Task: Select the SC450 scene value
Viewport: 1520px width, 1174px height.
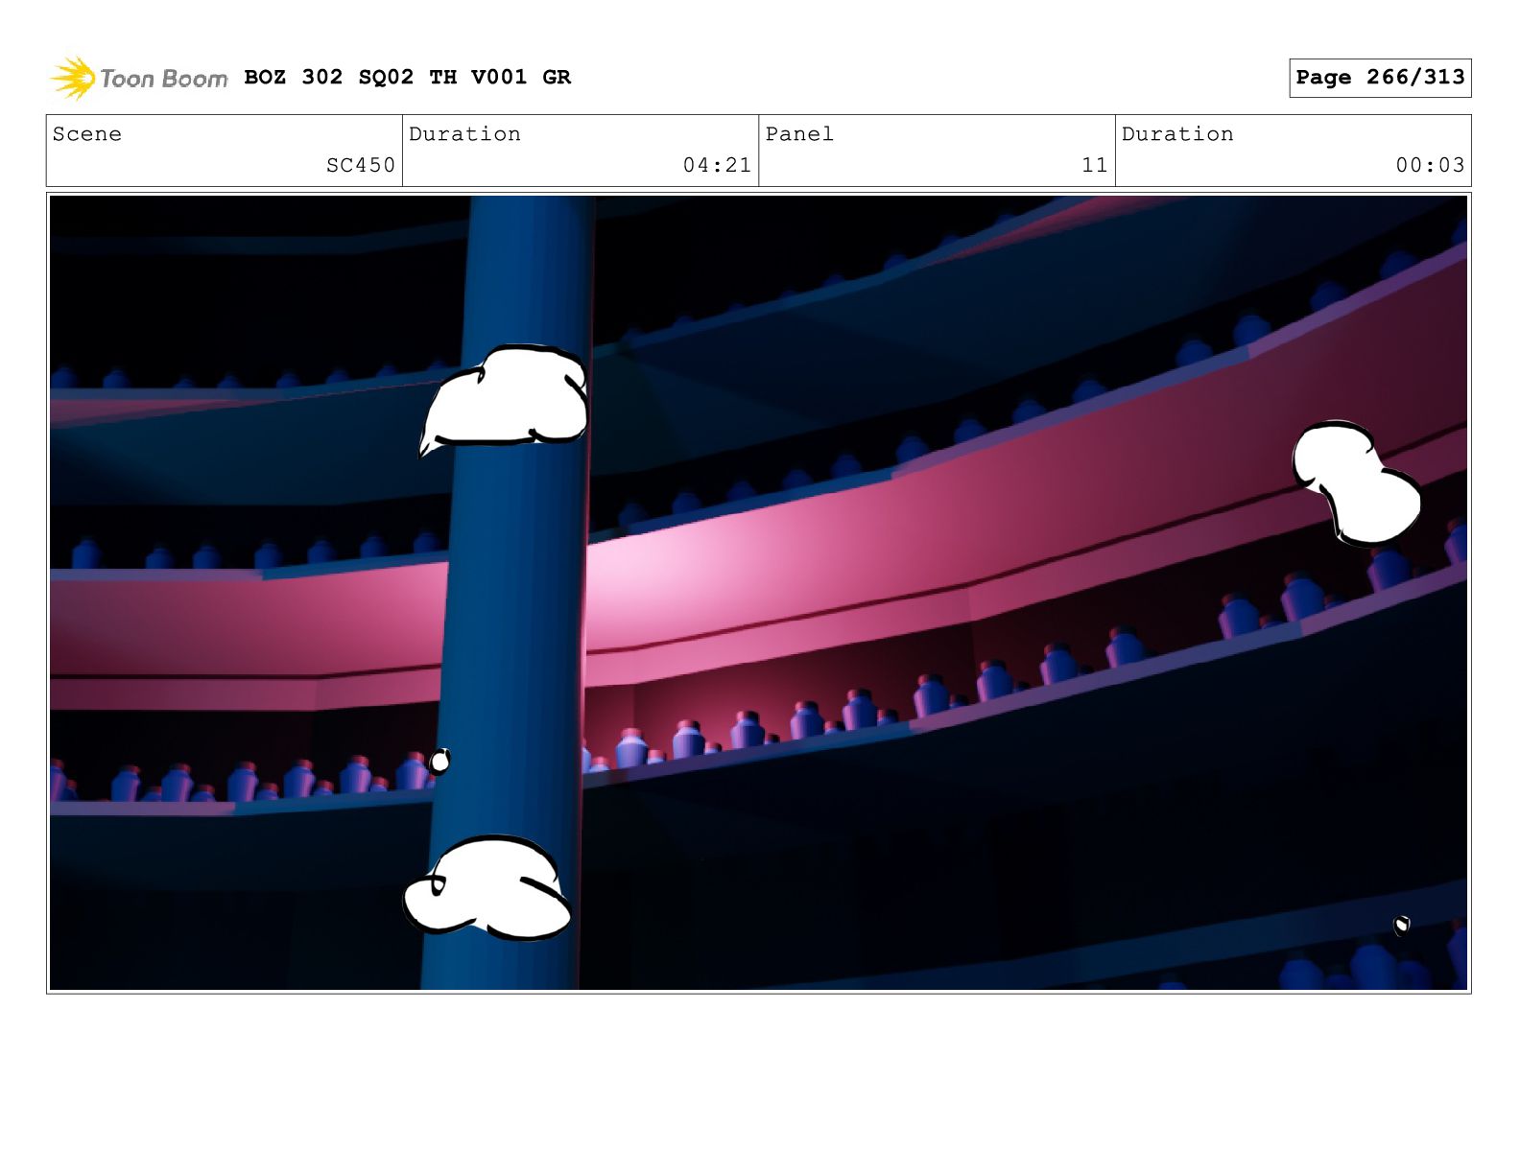Action: pos(360,165)
